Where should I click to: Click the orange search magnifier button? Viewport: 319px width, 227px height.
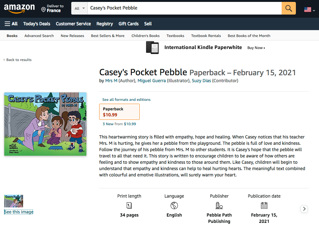point(288,8)
